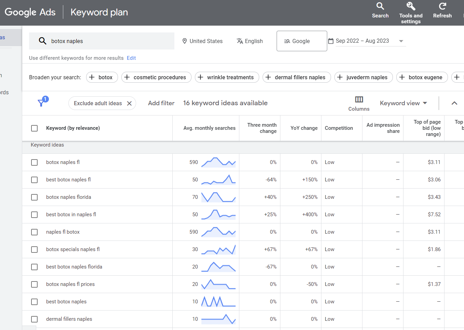The height and width of the screenshot is (330, 464).
Task: Check the best botox in naples fl row
Action: coord(34,215)
